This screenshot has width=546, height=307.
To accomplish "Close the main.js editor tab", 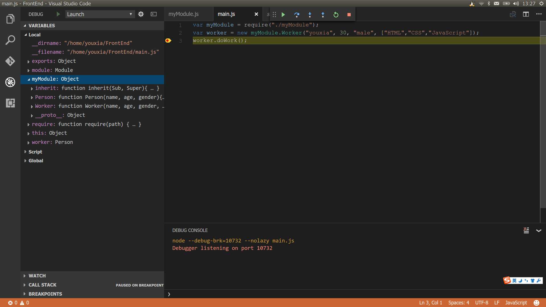I will click(256, 14).
